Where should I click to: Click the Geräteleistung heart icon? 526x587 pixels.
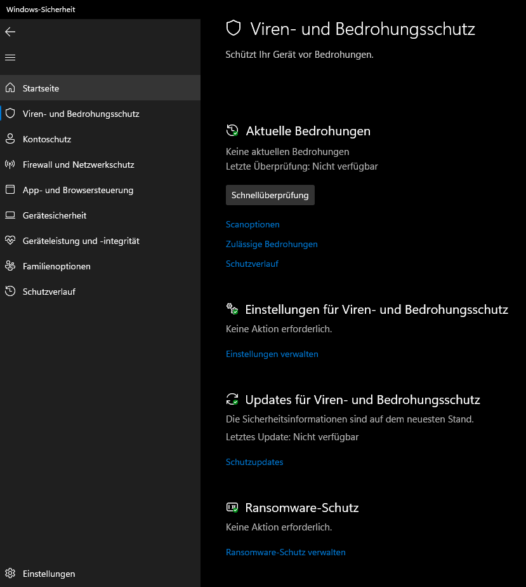pyautogui.click(x=10, y=241)
